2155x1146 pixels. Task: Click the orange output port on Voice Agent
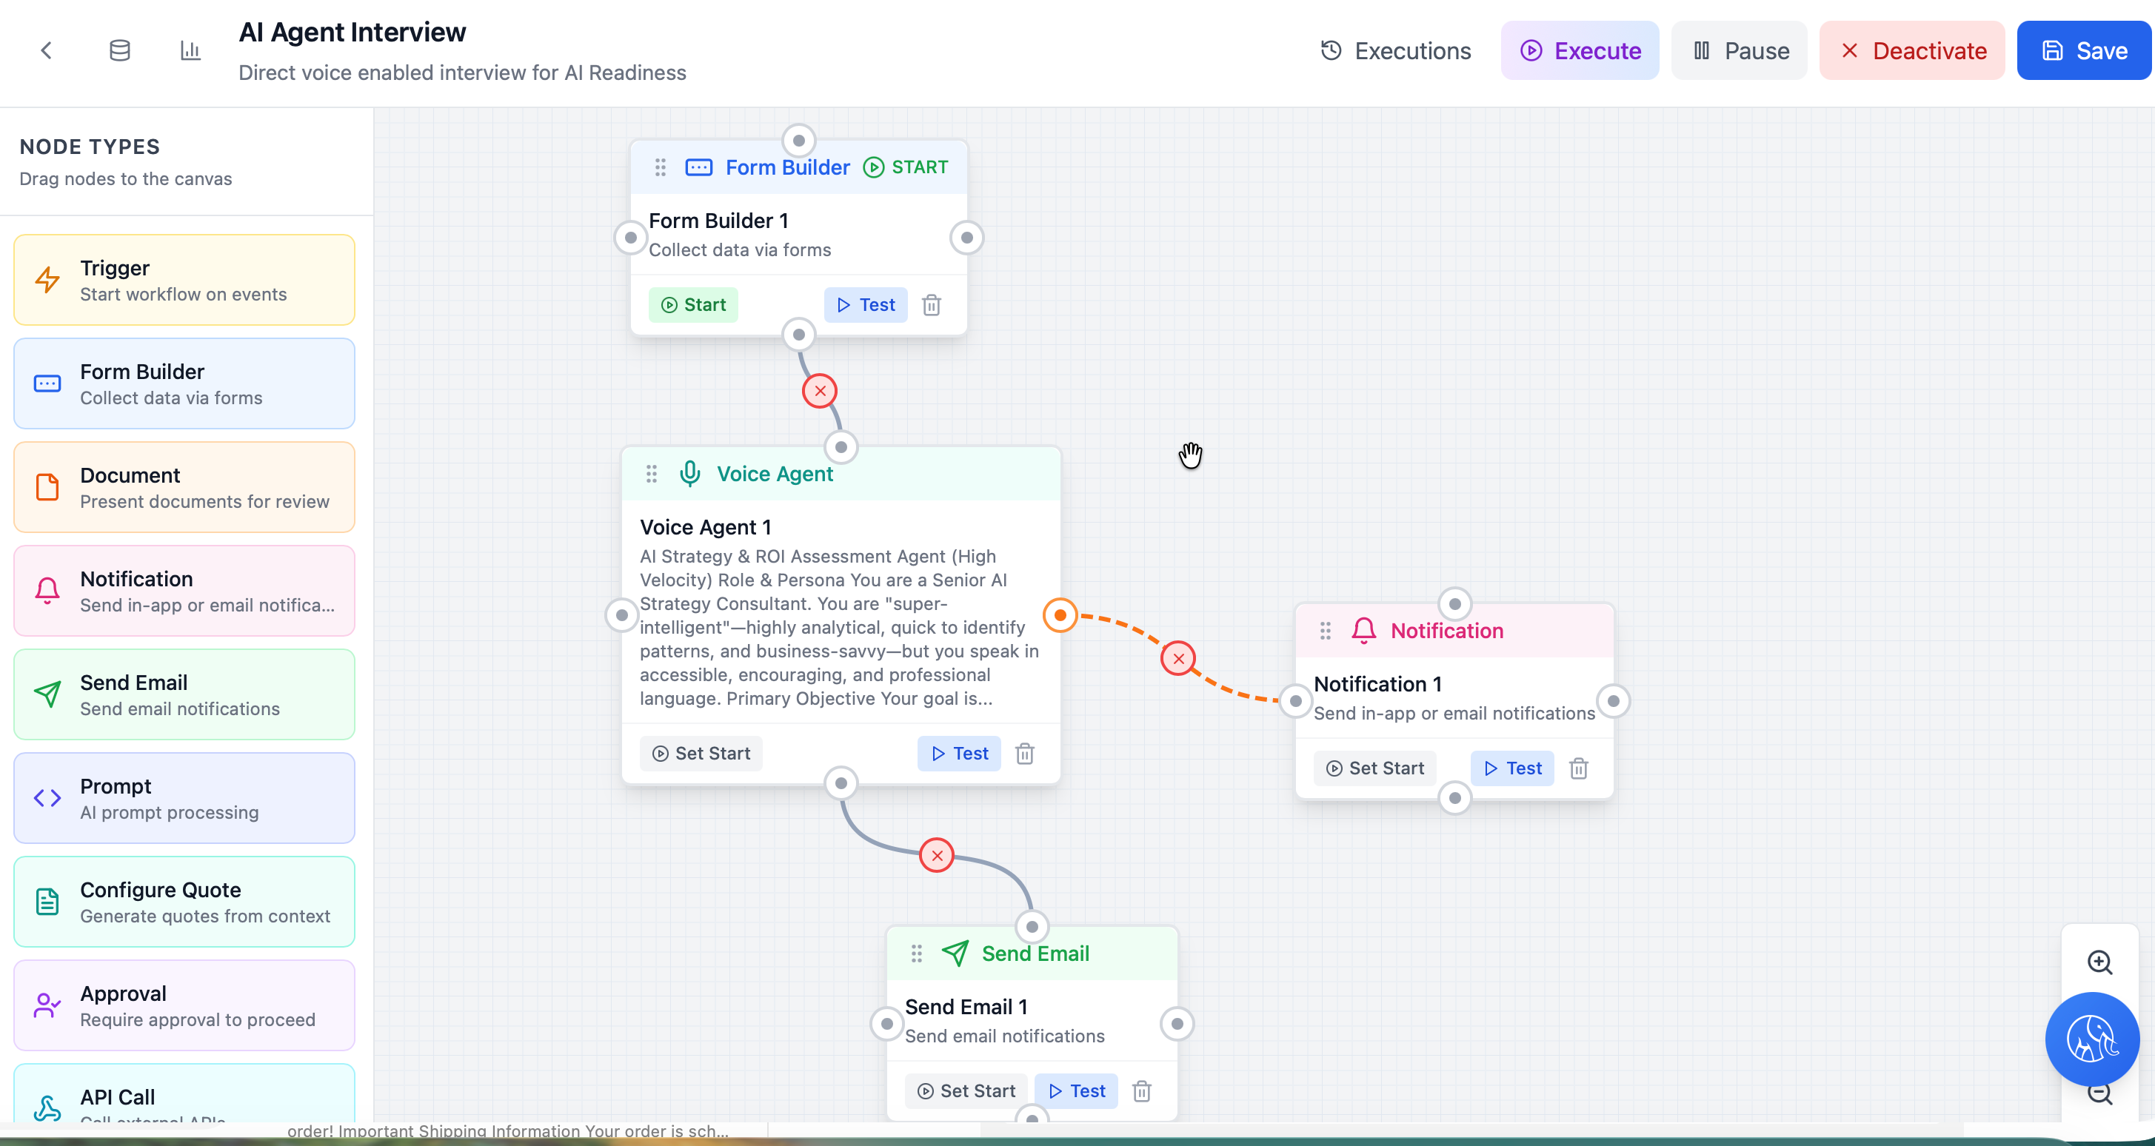pyautogui.click(x=1060, y=616)
